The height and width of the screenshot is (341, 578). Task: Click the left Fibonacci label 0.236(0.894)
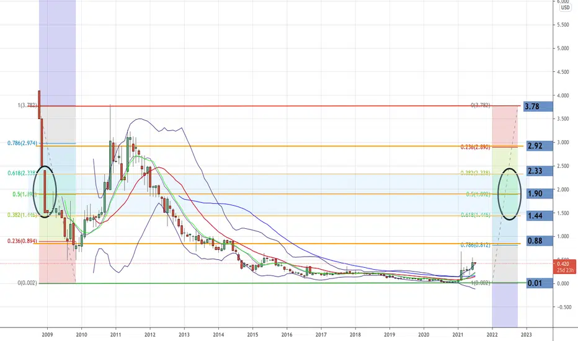pyautogui.click(x=22, y=241)
